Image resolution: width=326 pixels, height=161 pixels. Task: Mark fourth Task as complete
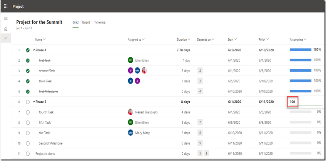[28, 112]
